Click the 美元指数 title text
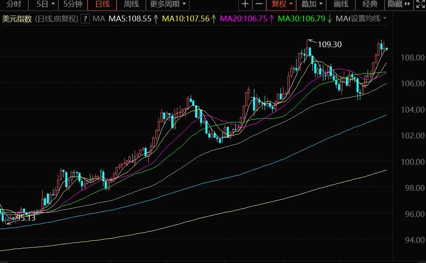This screenshot has height=263, width=426. click(17, 19)
